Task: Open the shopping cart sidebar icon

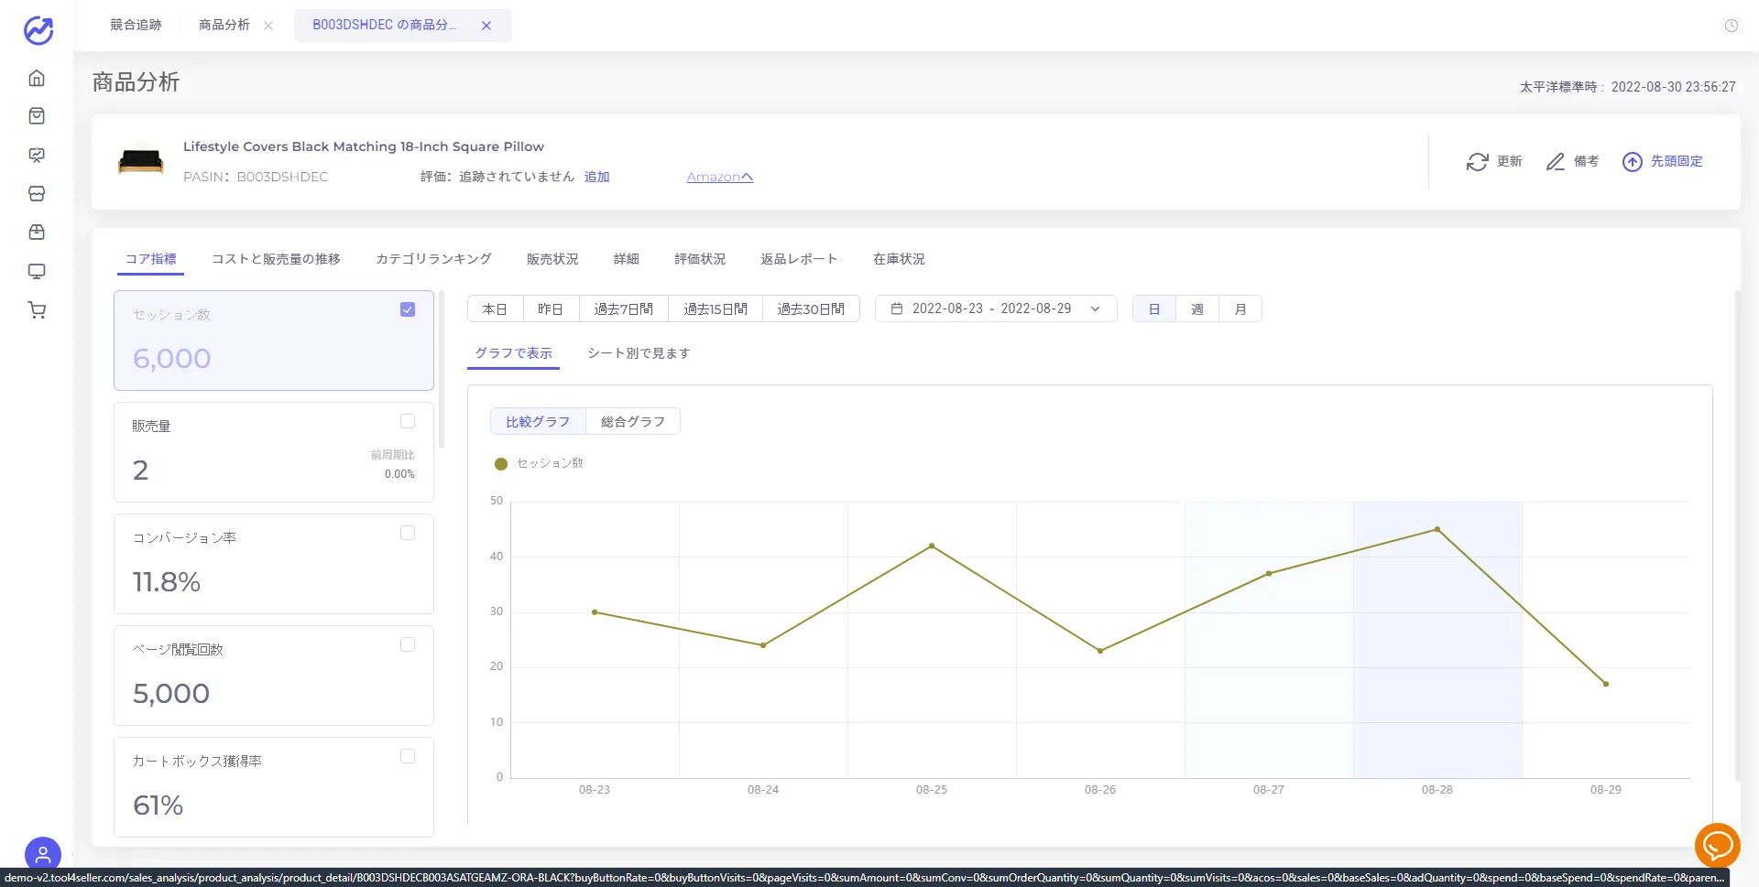Action: (x=37, y=310)
